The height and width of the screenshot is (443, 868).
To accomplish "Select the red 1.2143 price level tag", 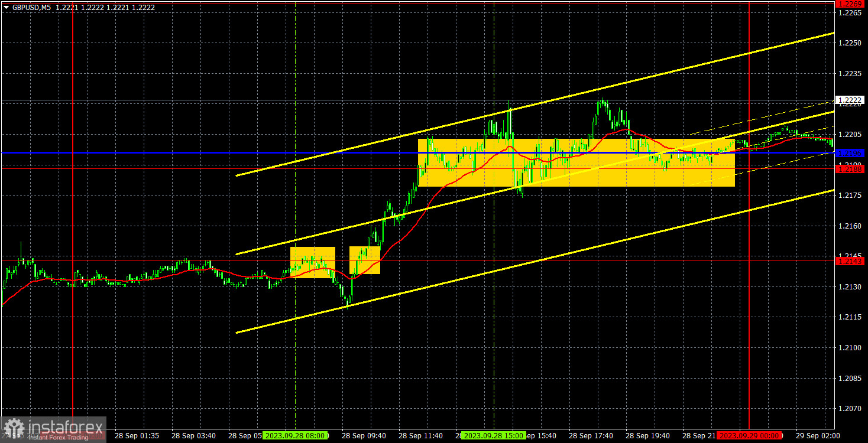I will 850,260.
